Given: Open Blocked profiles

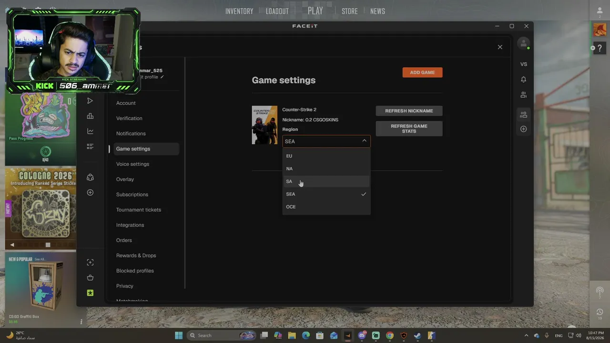Looking at the screenshot, I should (x=135, y=271).
